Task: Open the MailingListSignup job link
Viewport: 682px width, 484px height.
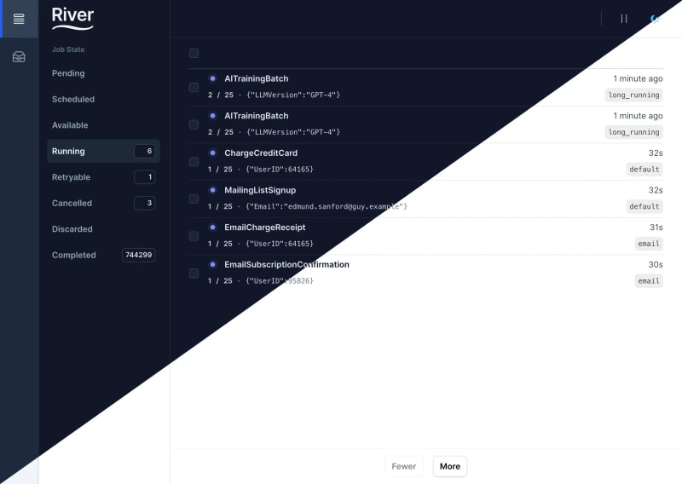Action: pyautogui.click(x=260, y=190)
